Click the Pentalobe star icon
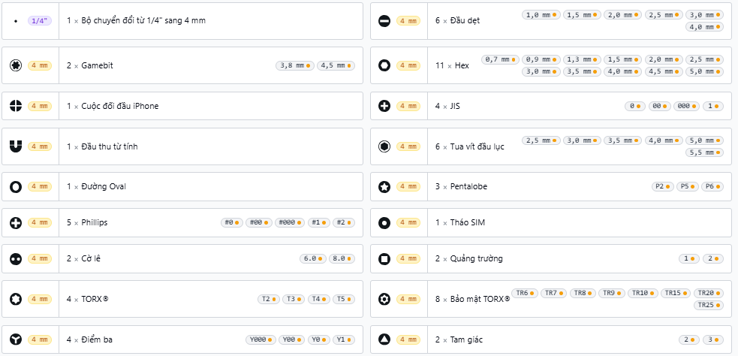Image resolution: width=738 pixels, height=356 pixels. [x=384, y=187]
